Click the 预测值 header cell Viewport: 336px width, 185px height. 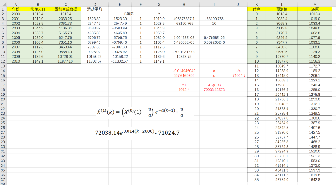(x=282, y=9)
